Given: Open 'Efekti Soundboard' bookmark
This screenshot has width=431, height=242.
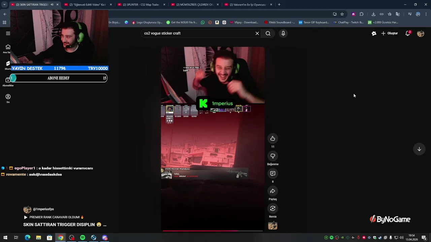Looking at the screenshot, I should [x=280, y=23].
